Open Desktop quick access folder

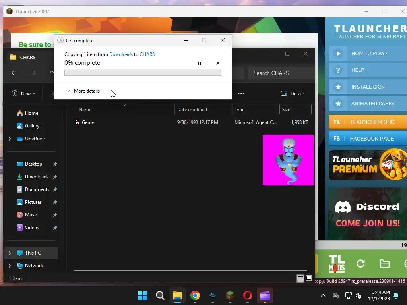pos(29,164)
